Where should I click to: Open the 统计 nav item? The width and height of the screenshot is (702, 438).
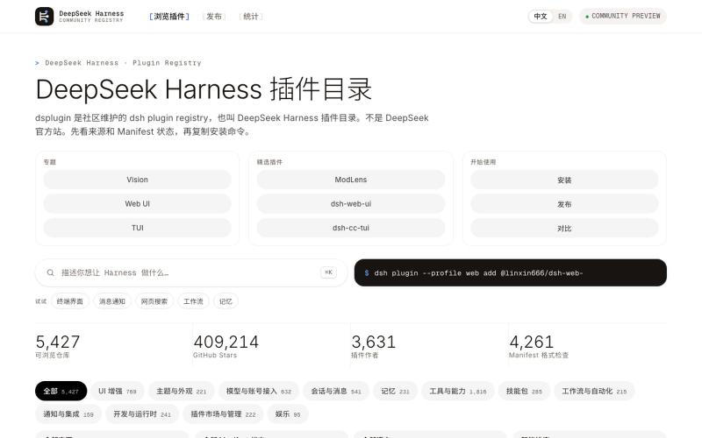251,17
